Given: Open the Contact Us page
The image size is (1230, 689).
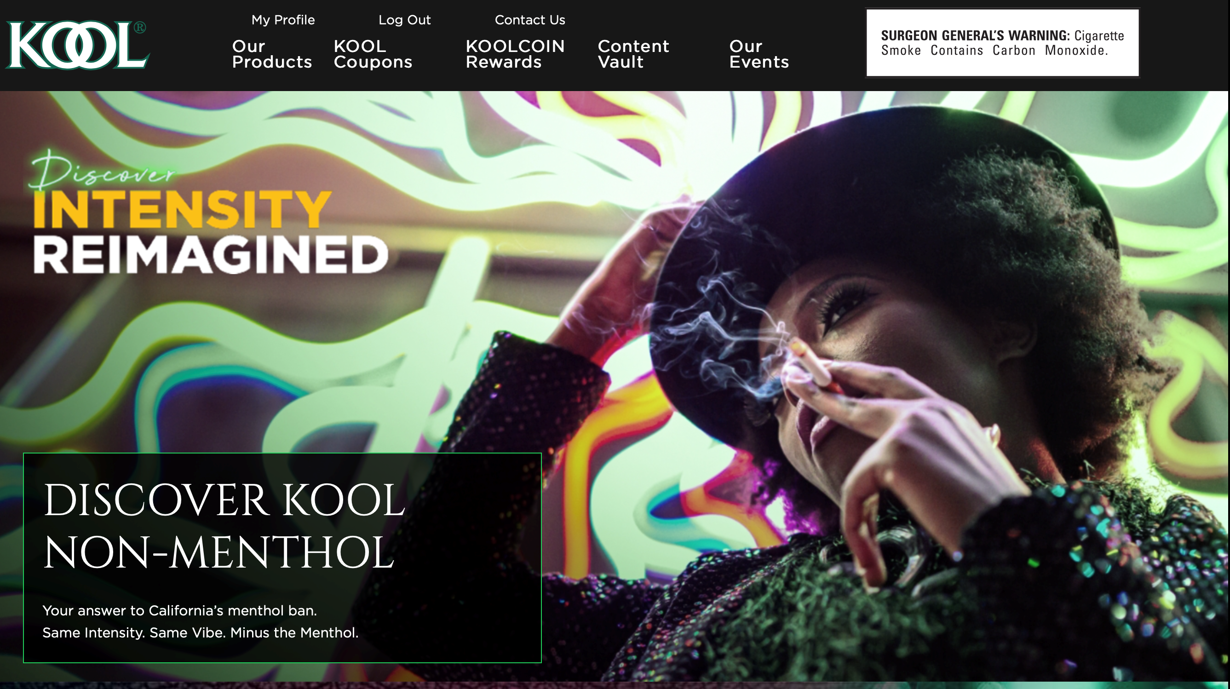Looking at the screenshot, I should pyautogui.click(x=529, y=20).
